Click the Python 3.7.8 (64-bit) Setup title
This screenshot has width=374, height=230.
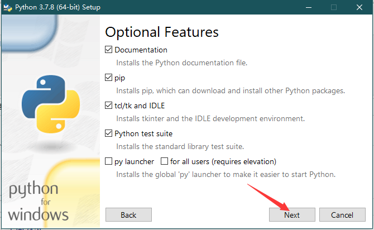coord(57,7)
